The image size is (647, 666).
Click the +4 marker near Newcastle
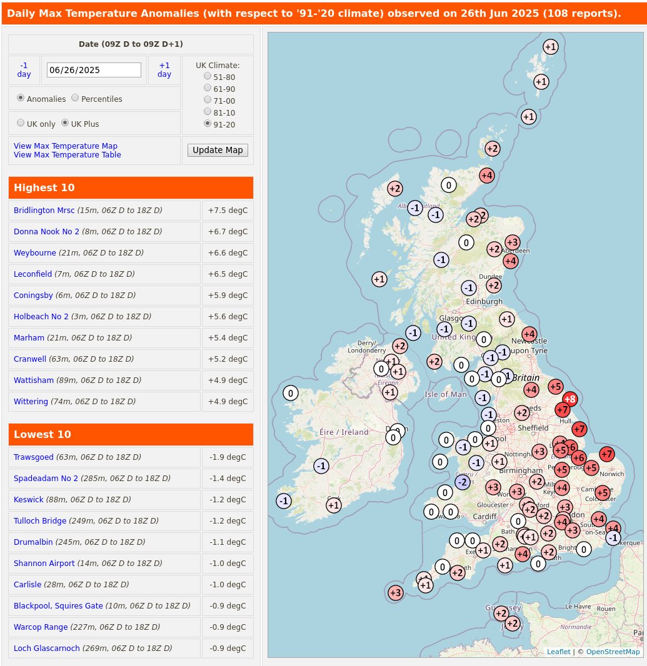[529, 334]
